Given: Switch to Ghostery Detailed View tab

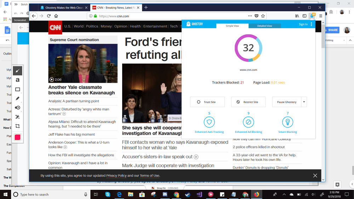Looking at the screenshot, I should point(264,26).
